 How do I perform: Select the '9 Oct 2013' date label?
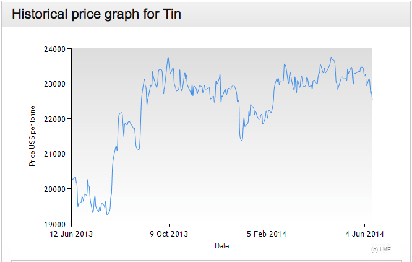(169, 234)
